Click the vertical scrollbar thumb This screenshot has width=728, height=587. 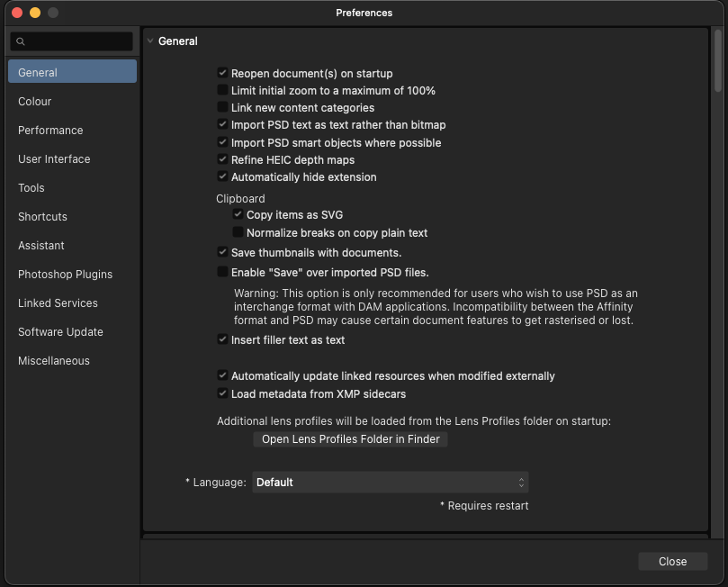[718, 60]
